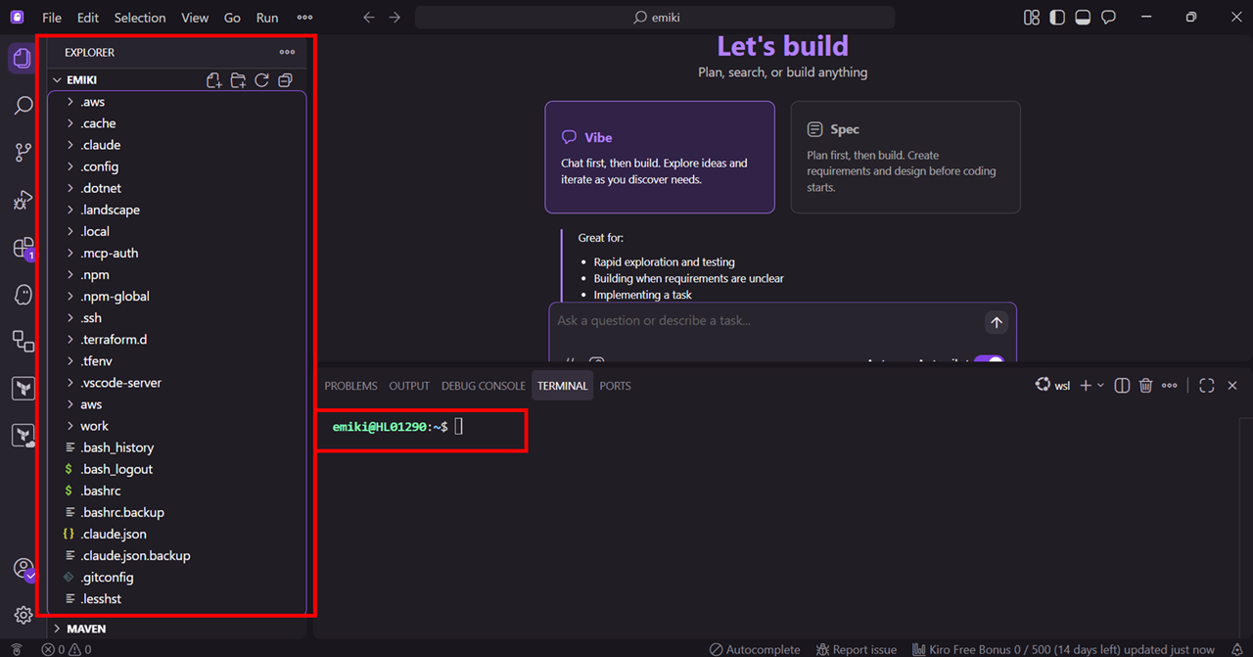Click the New Folder icon in Explorer
The height and width of the screenshot is (657, 1253).
[x=238, y=80]
